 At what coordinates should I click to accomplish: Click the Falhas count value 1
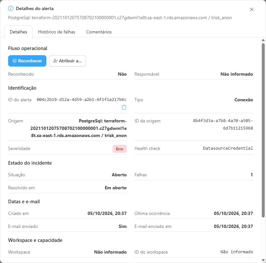click(252, 175)
